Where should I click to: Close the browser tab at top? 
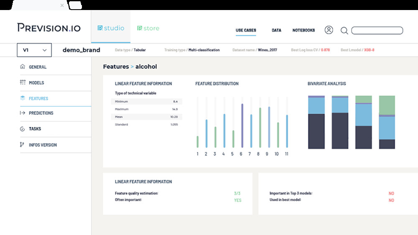tap(62, 5)
